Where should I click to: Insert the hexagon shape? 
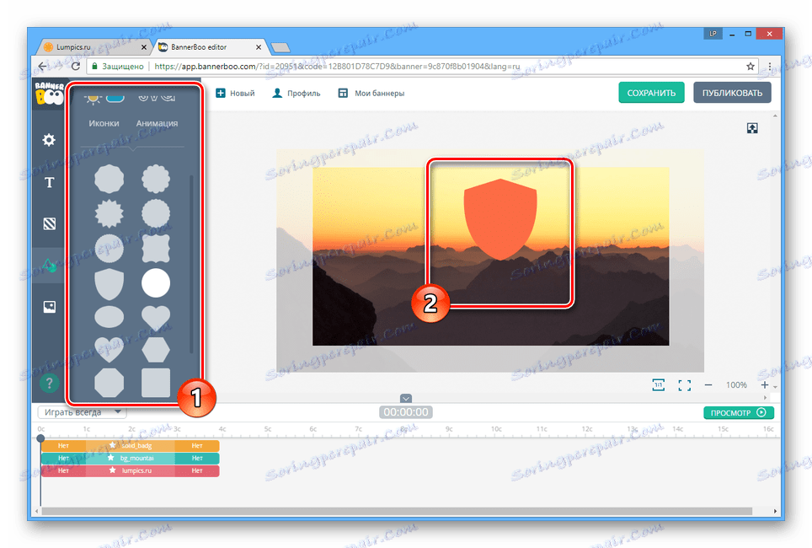tap(156, 350)
